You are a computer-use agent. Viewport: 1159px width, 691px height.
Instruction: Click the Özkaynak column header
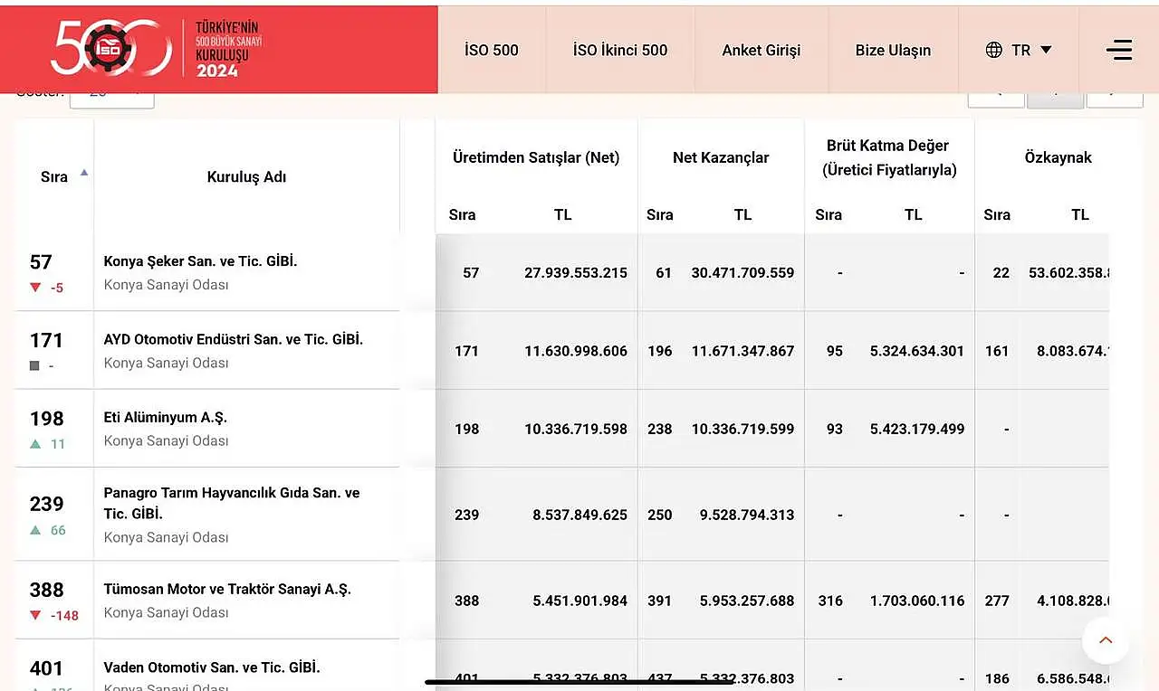(1058, 157)
